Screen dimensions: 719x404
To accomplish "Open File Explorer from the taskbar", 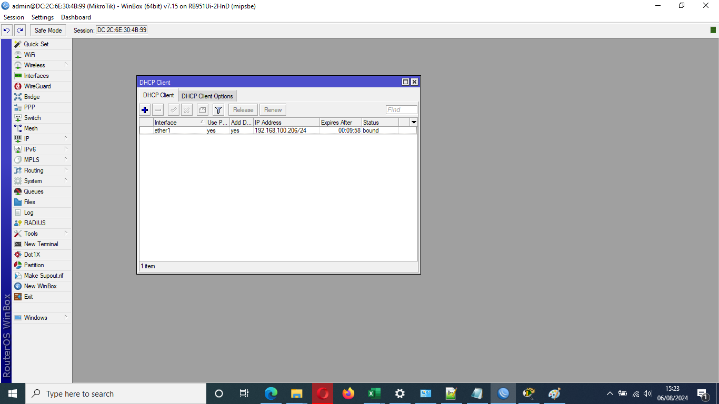I will (x=296, y=393).
